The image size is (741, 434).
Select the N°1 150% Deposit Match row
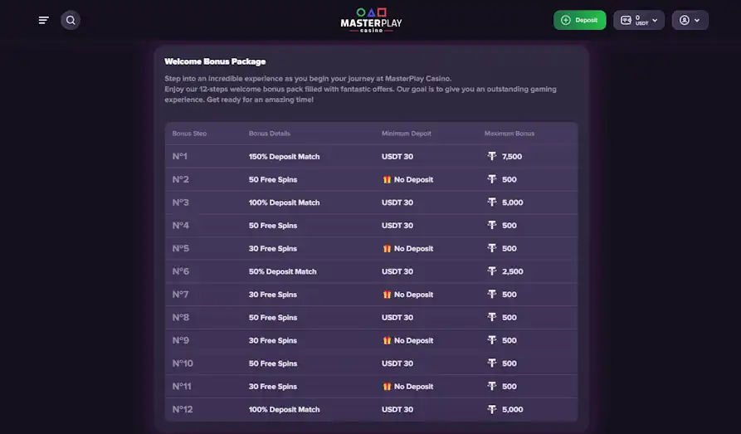click(371, 157)
